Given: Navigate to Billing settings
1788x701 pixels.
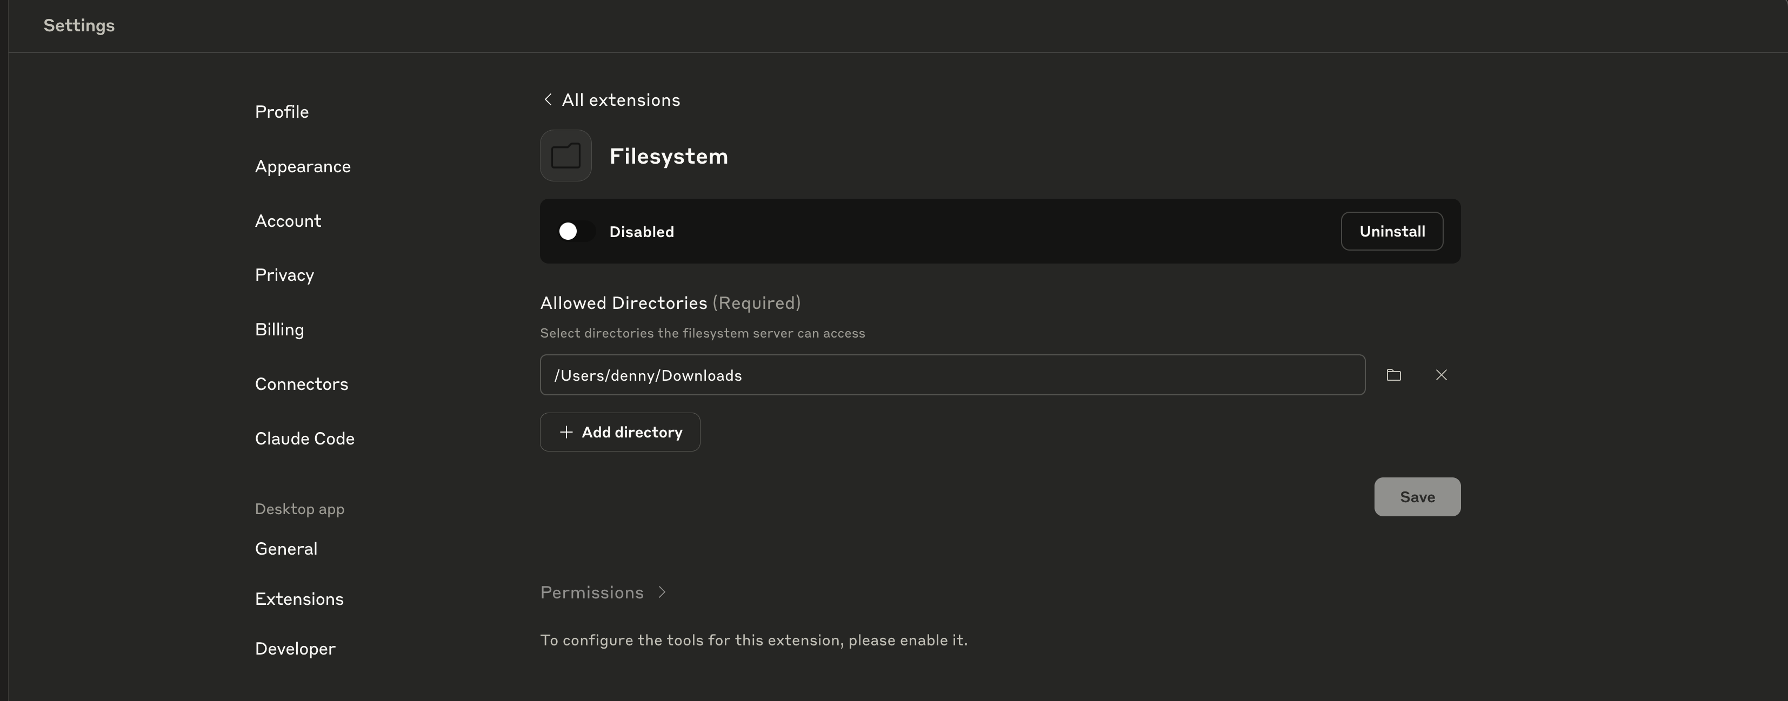Looking at the screenshot, I should [279, 329].
